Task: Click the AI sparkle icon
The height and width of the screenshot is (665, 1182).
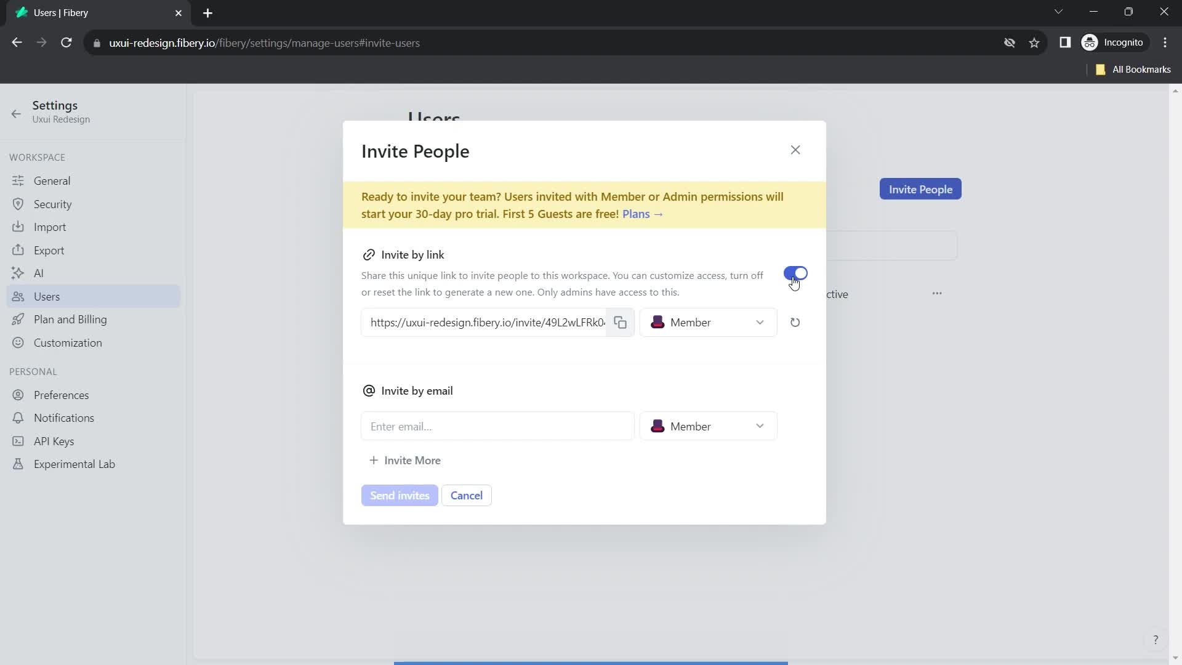Action: point(18,273)
